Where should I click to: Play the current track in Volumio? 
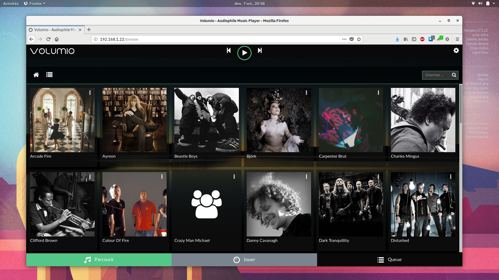pyautogui.click(x=244, y=53)
